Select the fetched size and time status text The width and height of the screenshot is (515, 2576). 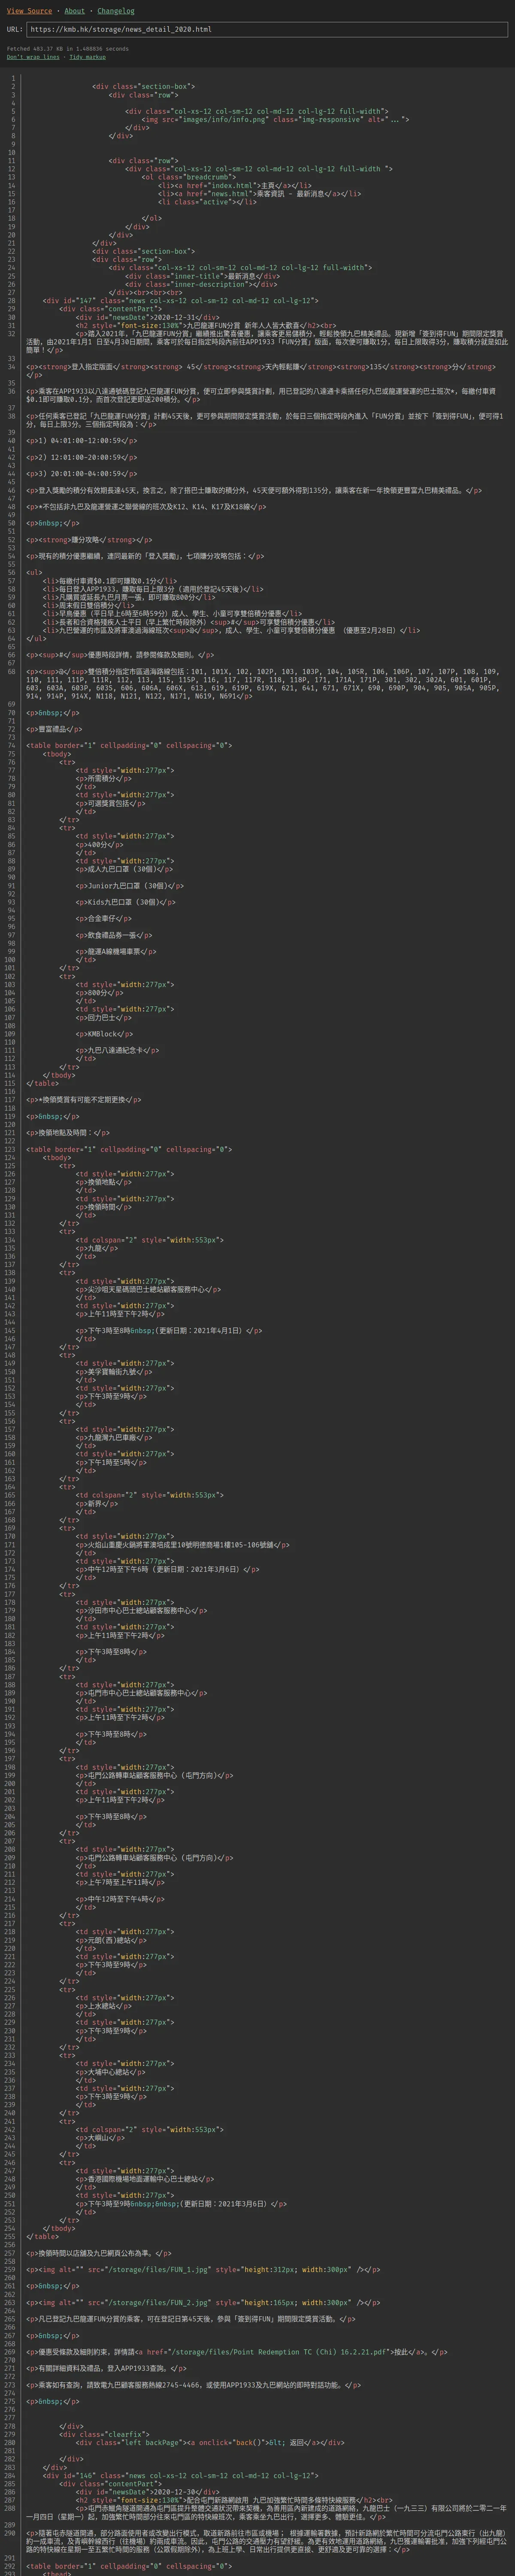point(68,48)
